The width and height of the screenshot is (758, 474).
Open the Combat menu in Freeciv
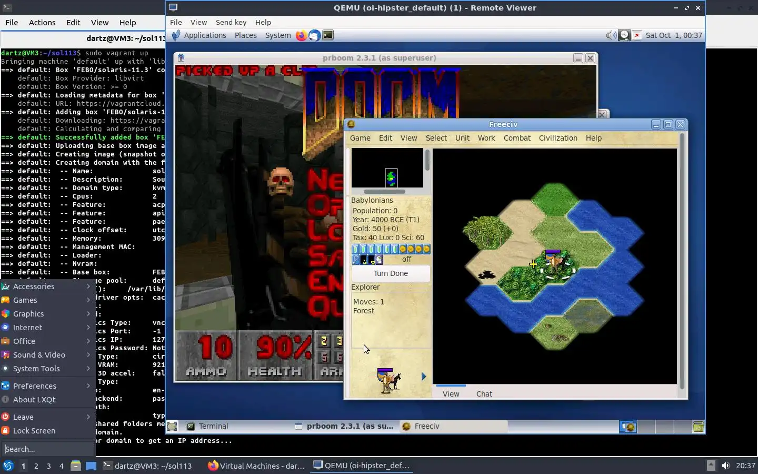pyautogui.click(x=517, y=138)
